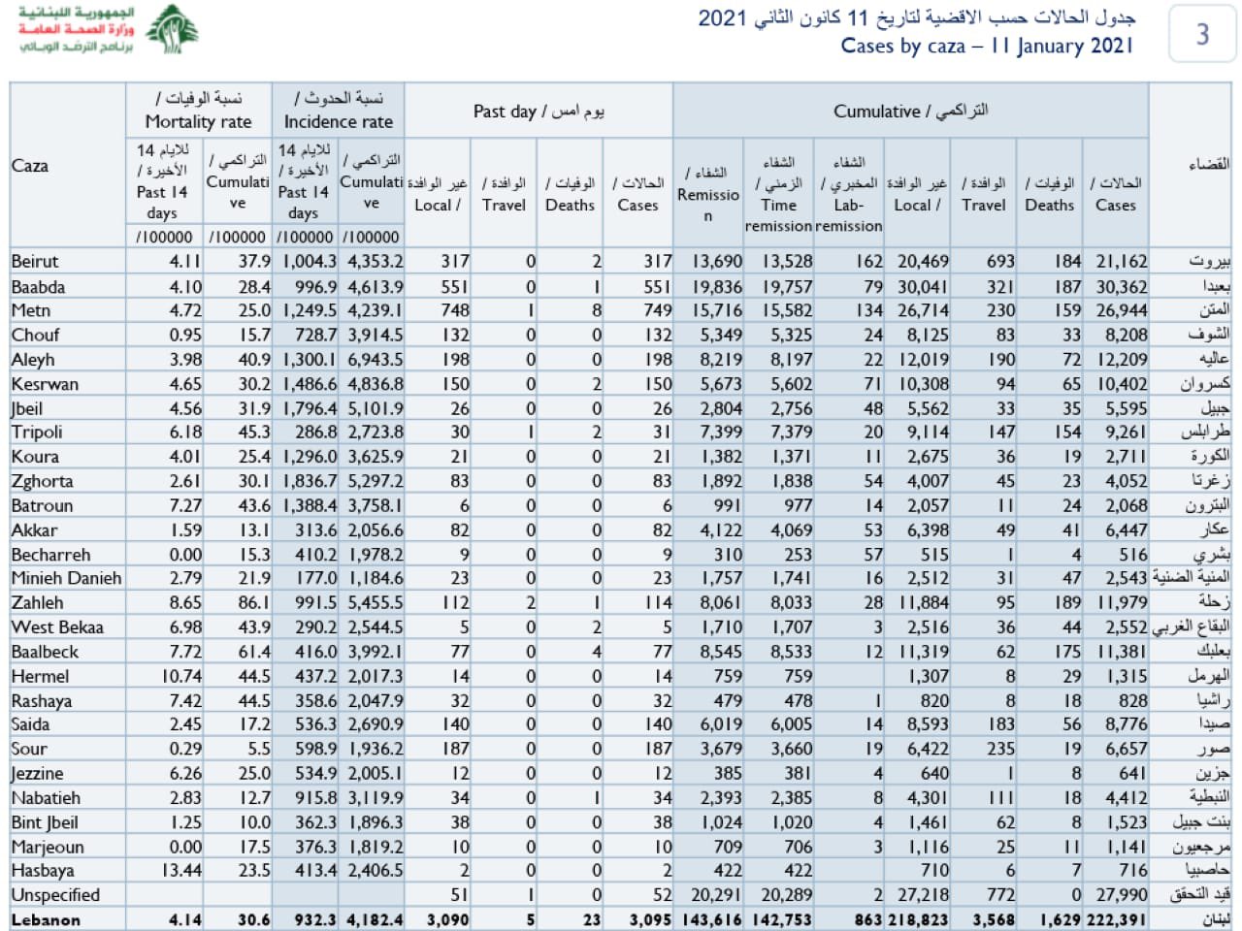Click Zahleh cumulative mortality value 86.1
1242x931 pixels.
click(254, 602)
